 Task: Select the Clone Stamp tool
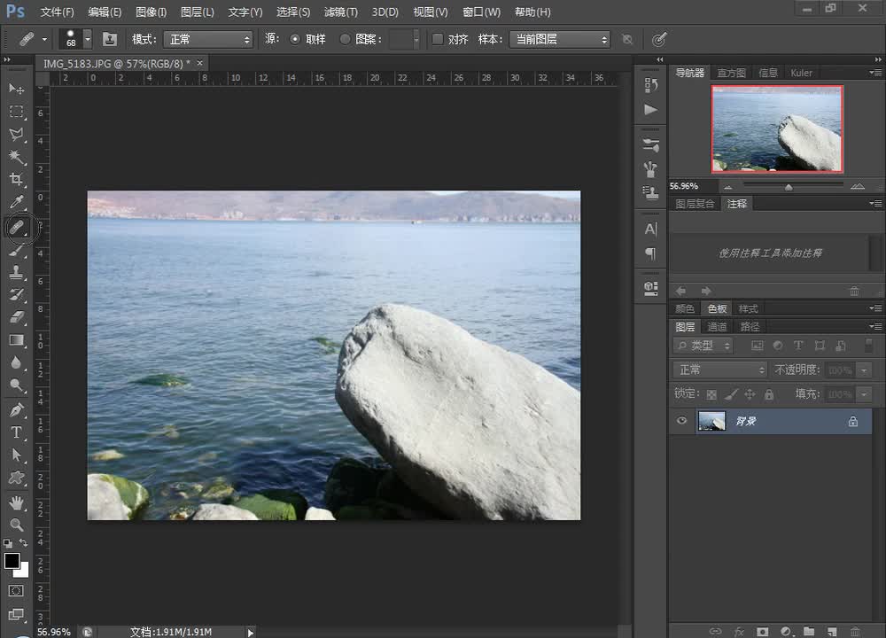tap(16, 272)
